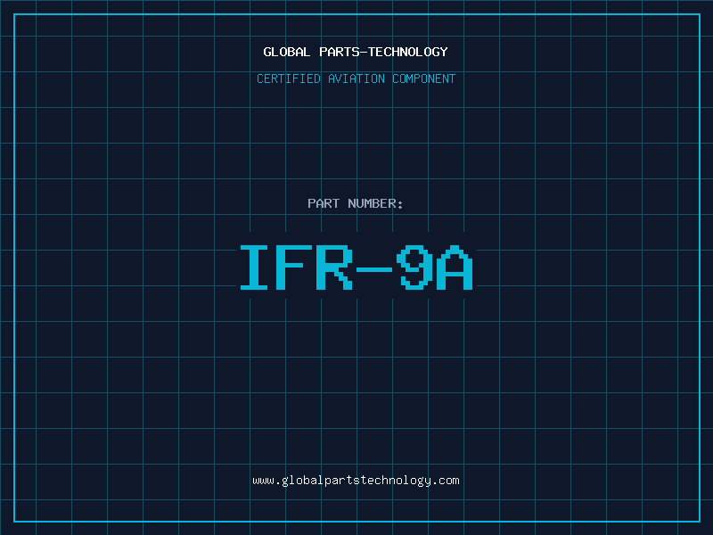The image size is (713, 535).
Task: Click the large letter I in IFR-9A
Action: click(x=256, y=267)
